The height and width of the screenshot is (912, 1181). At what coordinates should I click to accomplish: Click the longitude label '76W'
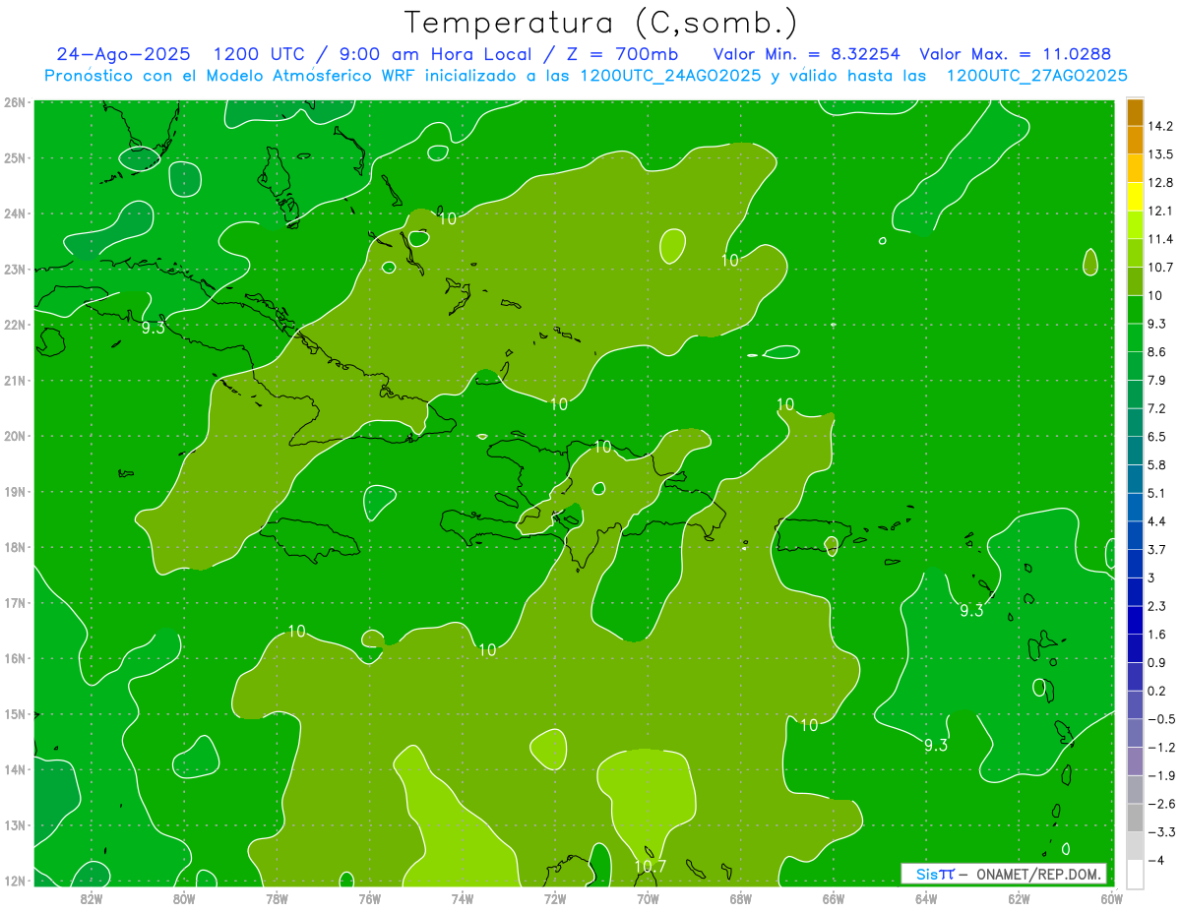(x=369, y=898)
